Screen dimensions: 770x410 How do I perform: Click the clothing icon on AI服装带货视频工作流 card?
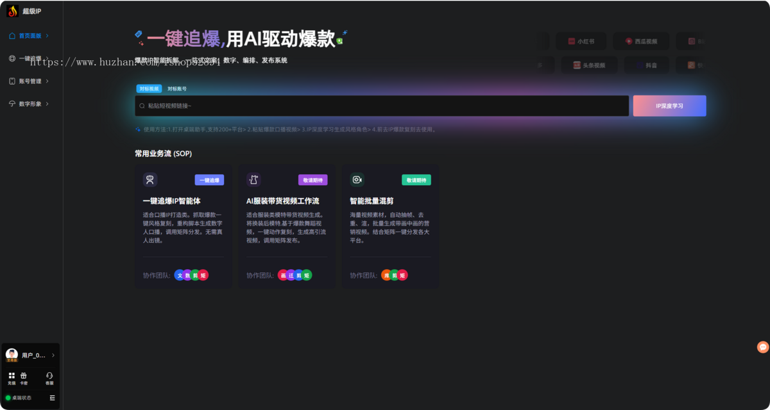pyautogui.click(x=253, y=180)
